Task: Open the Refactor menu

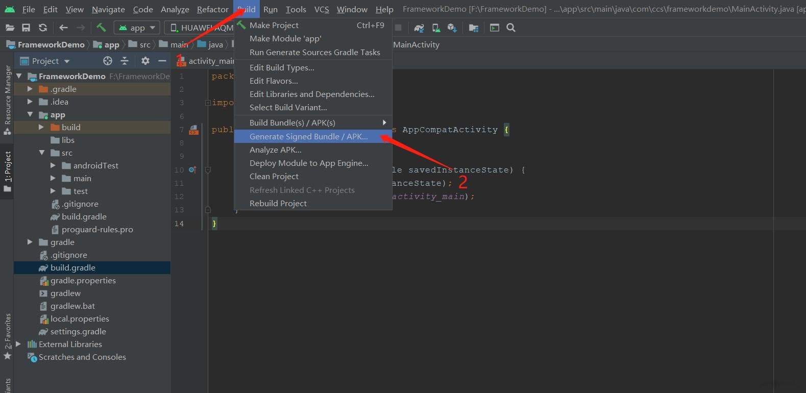Action: point(213,9)
